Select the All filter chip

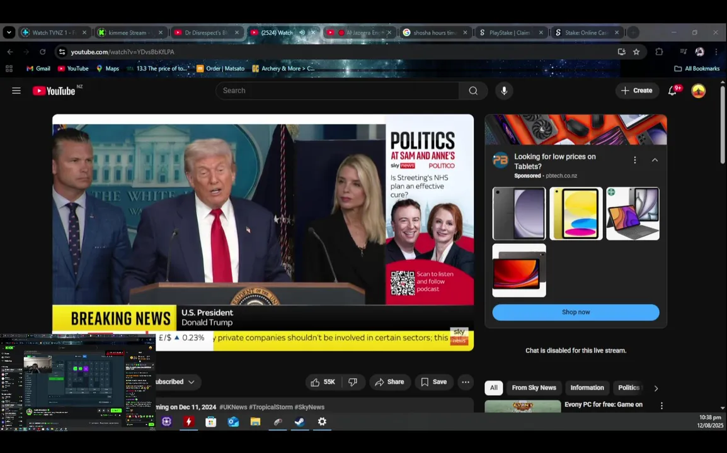[x=494, y=388]
